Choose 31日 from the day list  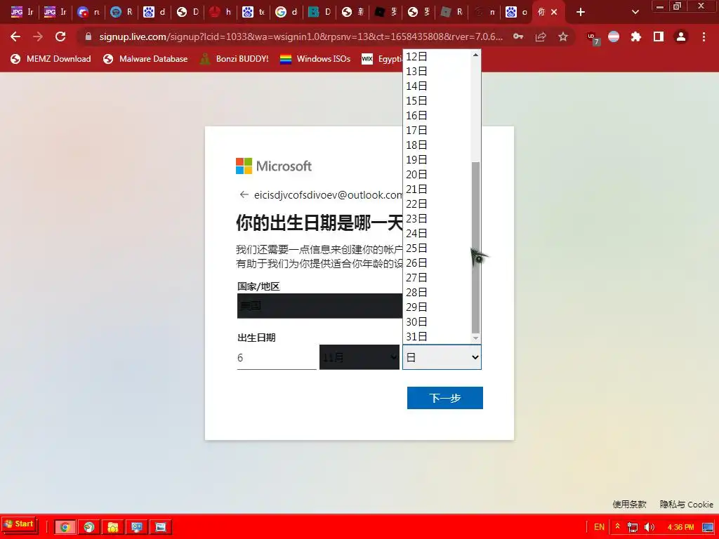[437, 336]
